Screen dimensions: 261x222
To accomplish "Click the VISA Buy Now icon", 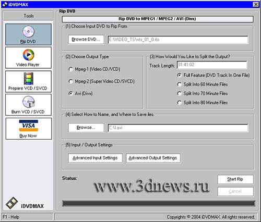I will pos(29,126).
